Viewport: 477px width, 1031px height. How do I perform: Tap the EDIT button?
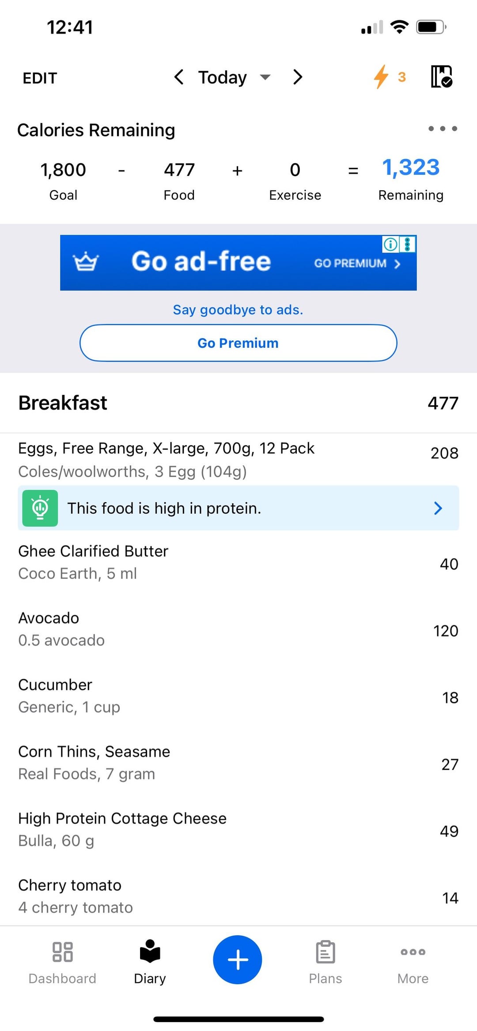pos(40,78)
